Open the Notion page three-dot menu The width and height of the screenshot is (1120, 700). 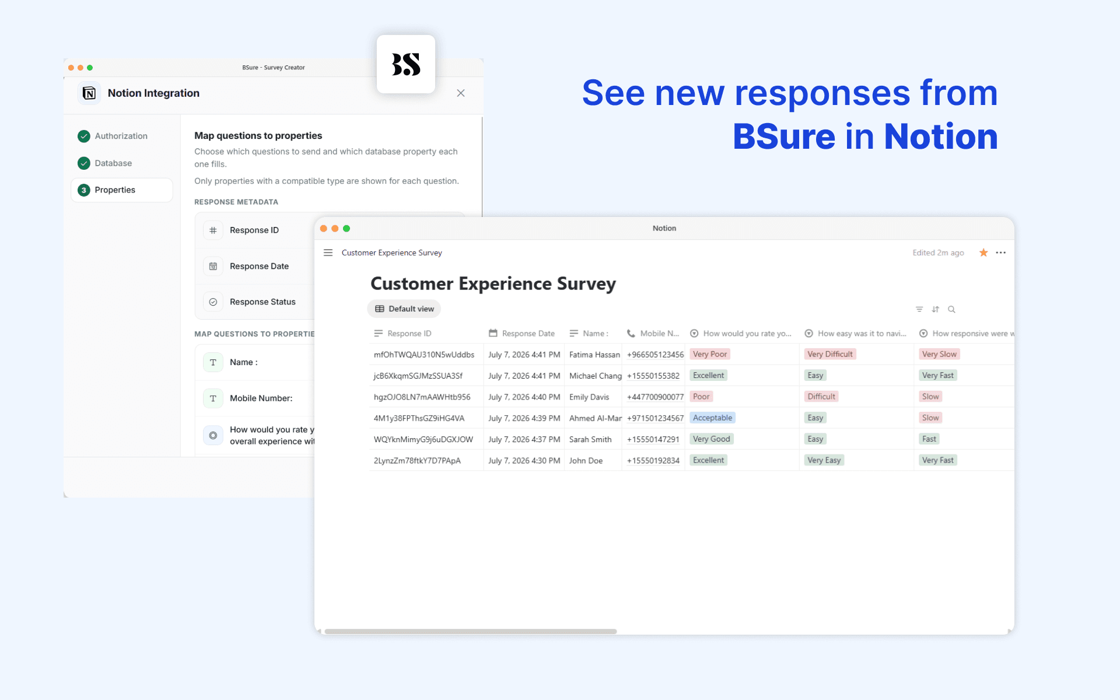1001,253
